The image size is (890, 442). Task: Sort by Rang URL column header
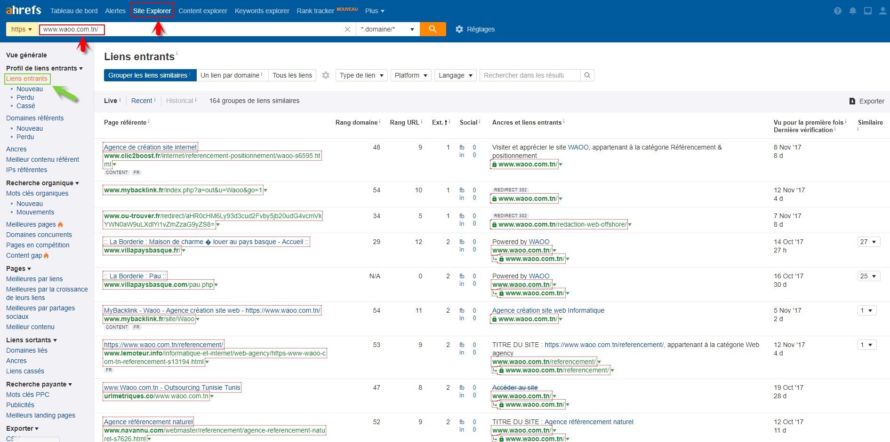point(404,122)
